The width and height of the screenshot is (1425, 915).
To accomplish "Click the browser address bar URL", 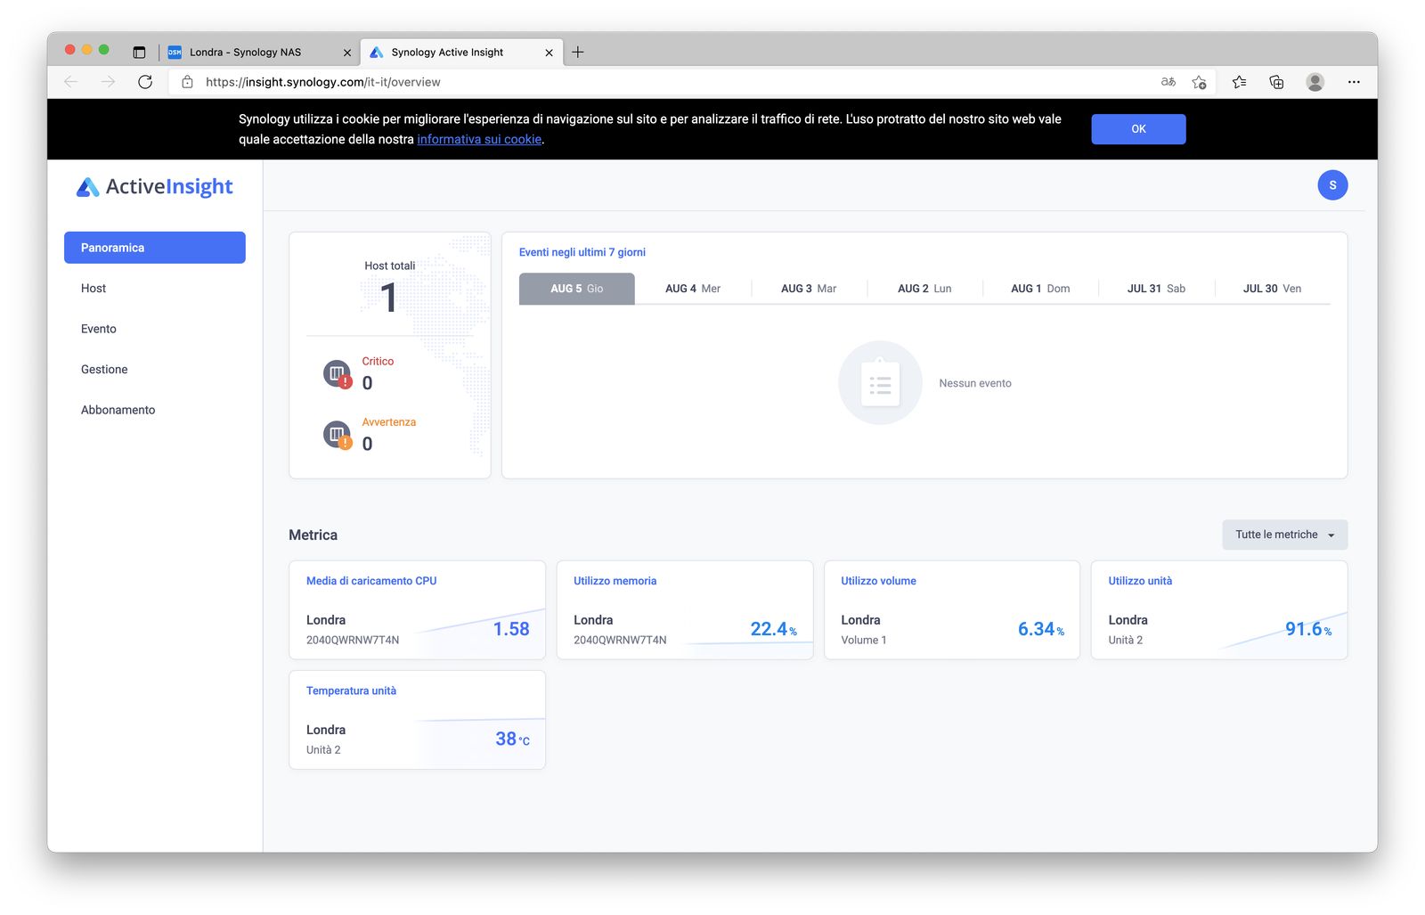I will coord(323,82).
